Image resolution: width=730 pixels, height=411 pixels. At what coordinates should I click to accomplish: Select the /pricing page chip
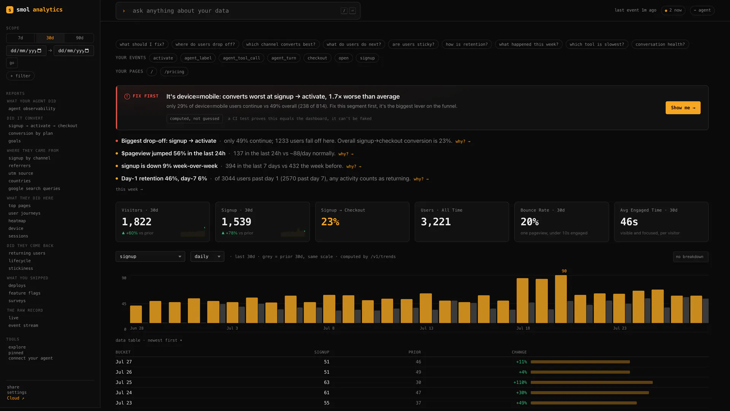click(174, 72)
